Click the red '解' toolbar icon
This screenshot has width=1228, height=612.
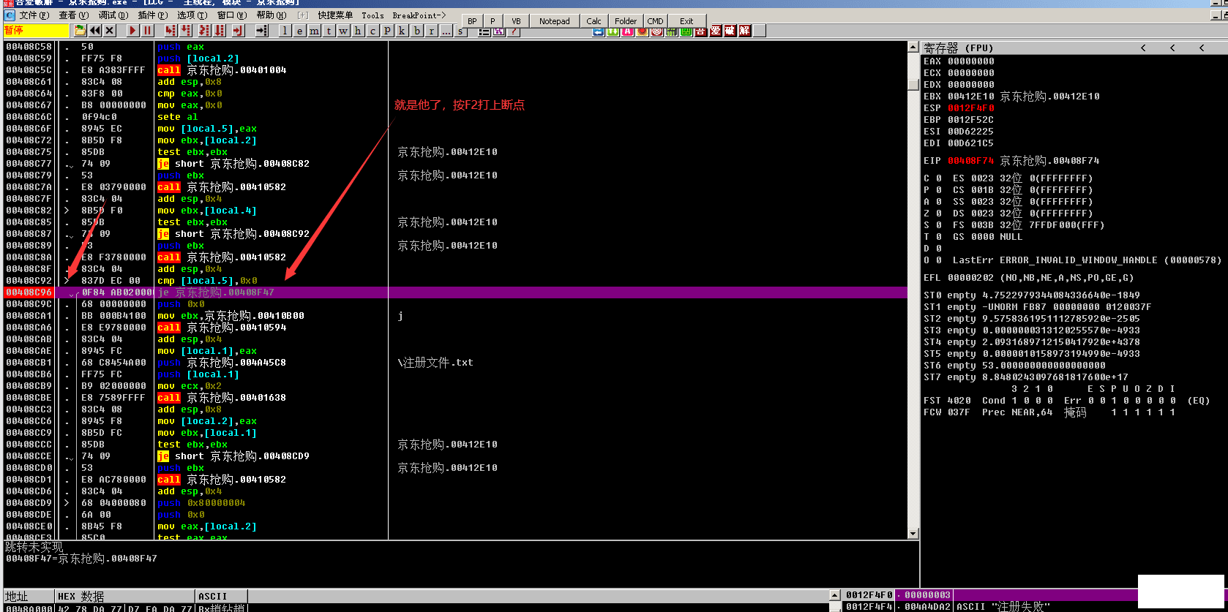[744, 31]
